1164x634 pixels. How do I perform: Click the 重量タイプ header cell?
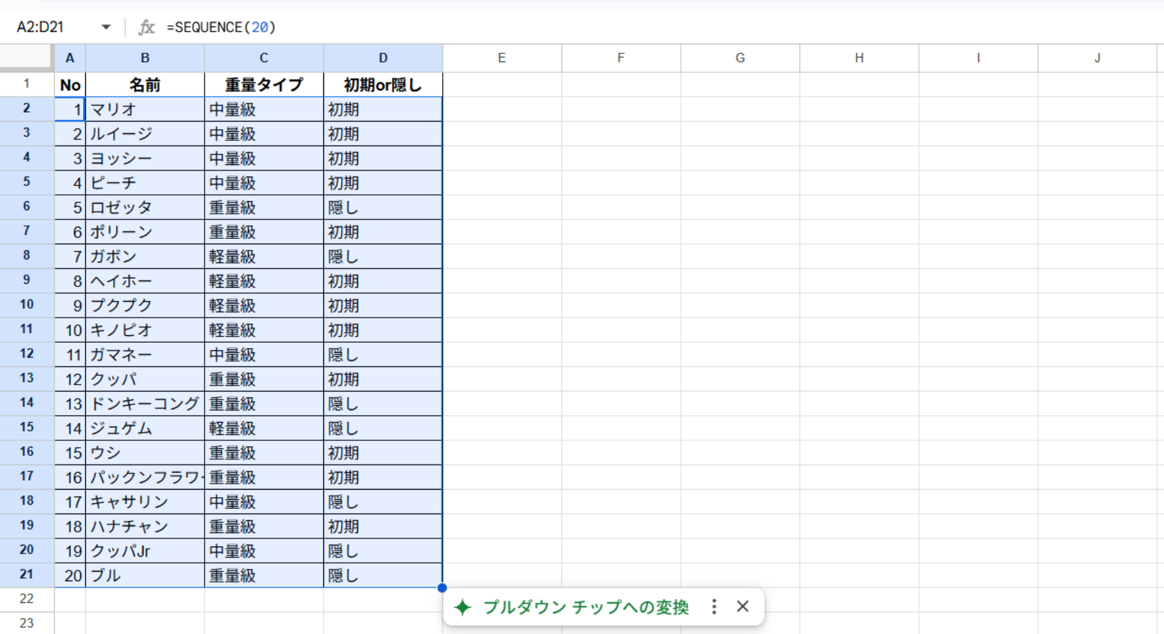coord(264,85)
